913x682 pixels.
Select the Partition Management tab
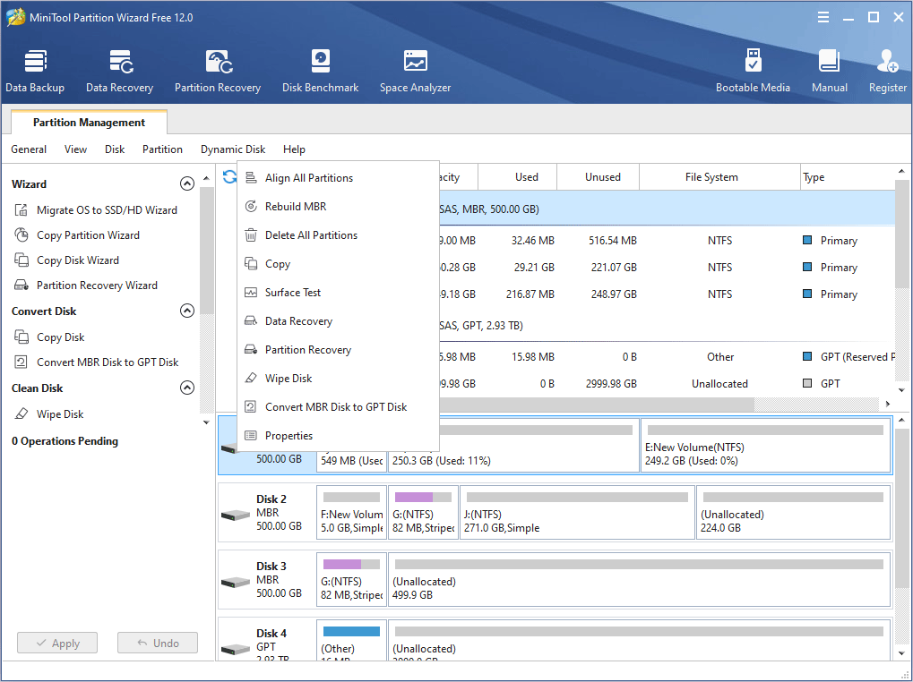coord(89,122)
